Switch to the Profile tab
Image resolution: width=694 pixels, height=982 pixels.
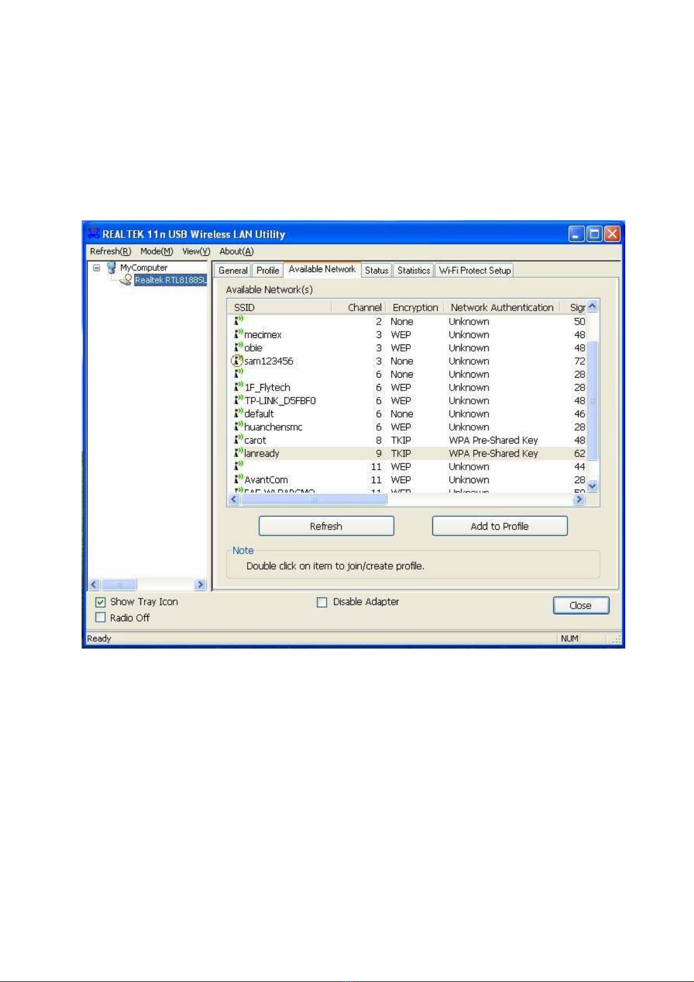tap(268, 270)
